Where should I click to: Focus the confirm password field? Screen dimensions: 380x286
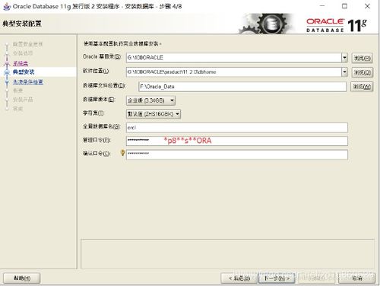(237, 154)
